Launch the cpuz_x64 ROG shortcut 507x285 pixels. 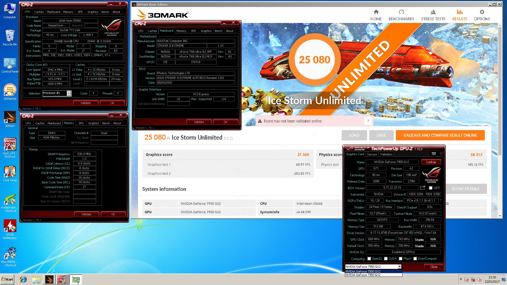click(10, 148)
